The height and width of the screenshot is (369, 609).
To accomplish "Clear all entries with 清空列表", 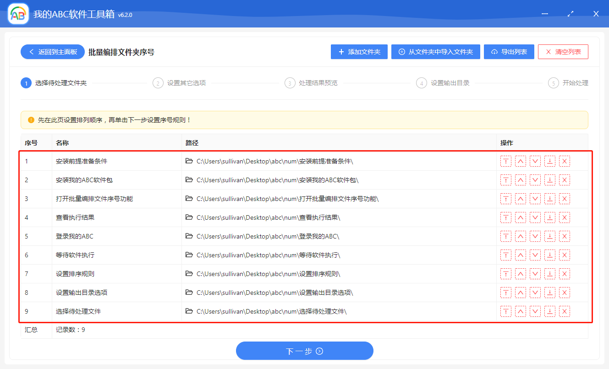I will click(x=563, y=51).
